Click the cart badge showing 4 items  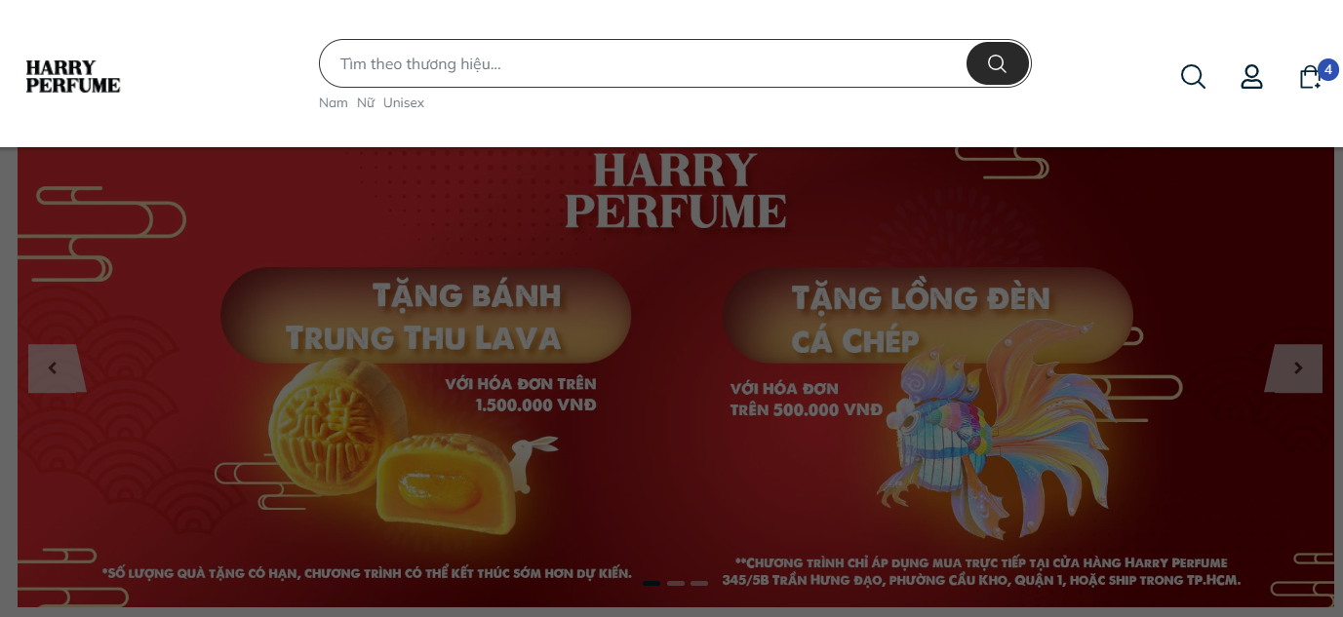(x=1327, y=69)
